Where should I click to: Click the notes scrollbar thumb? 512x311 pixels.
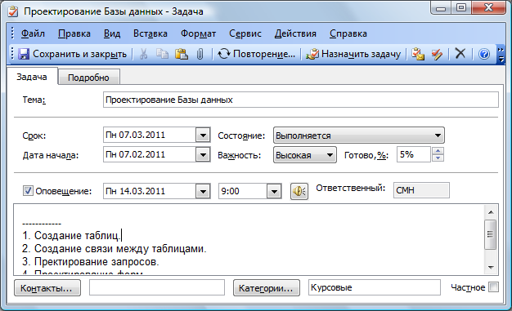[x=491, y=235]
